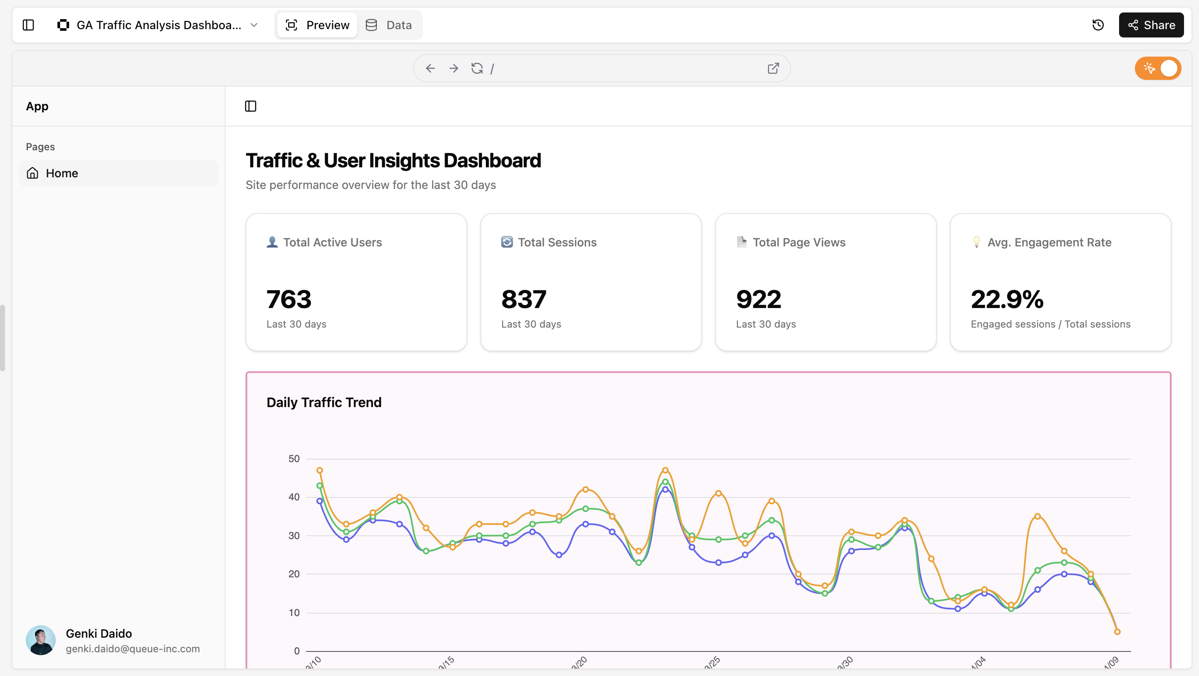This screenshot has height=676, width=1199.
Task: Click the Share button
Action: click(x=1151, y=25)
